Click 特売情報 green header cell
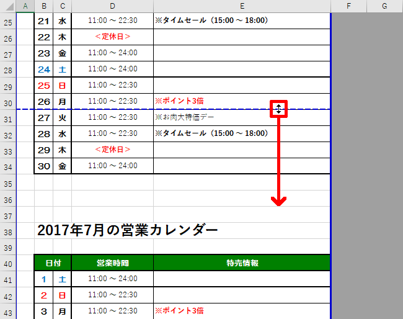403x319 pixels. [242, 263]
